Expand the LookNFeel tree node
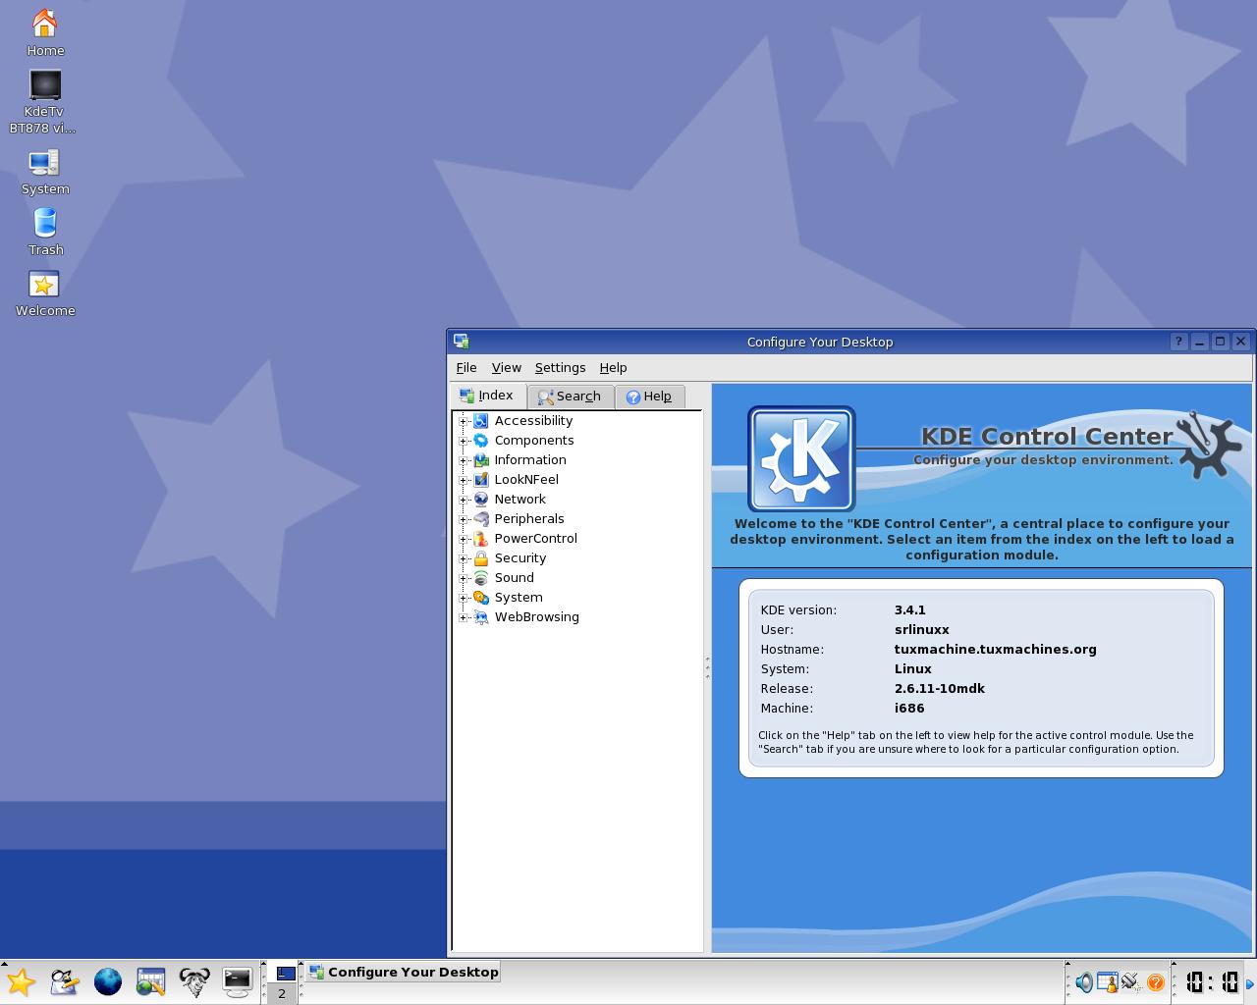Image resolution: width=1257 pixels, height=1005 pixels. [464, 480]
